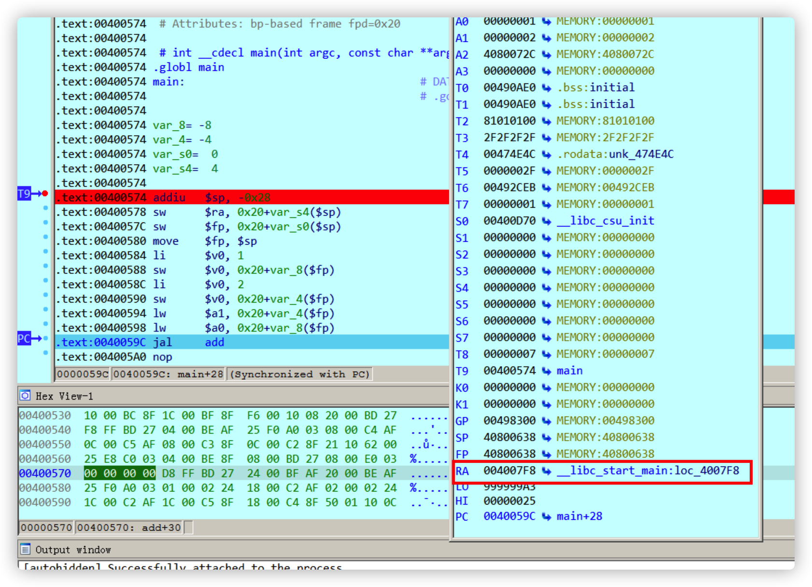This screenshot has height=587, width=812.
Task: Toggle breakpoint dot on the 0040058C li line
Action: (x=45, y=280)
